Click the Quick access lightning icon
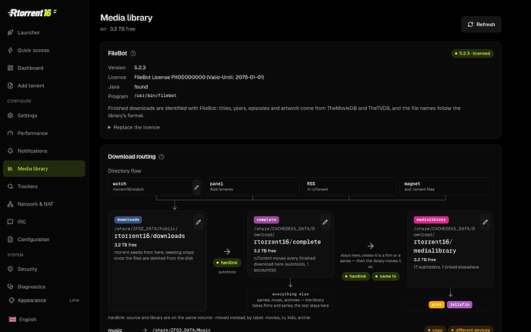Image resolution: width=531 pixels, height=332 pixels. (11, 50)
